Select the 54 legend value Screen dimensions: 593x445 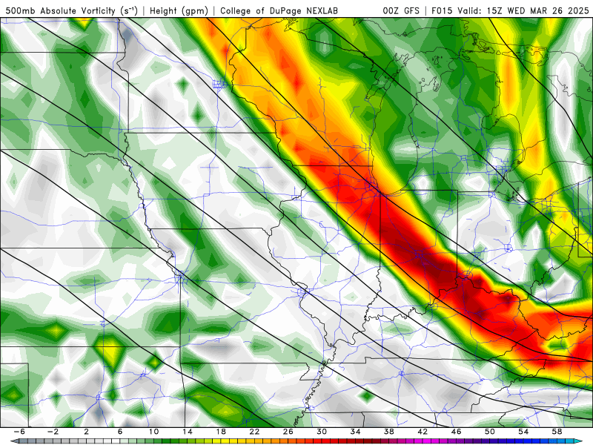pos(523,432)
